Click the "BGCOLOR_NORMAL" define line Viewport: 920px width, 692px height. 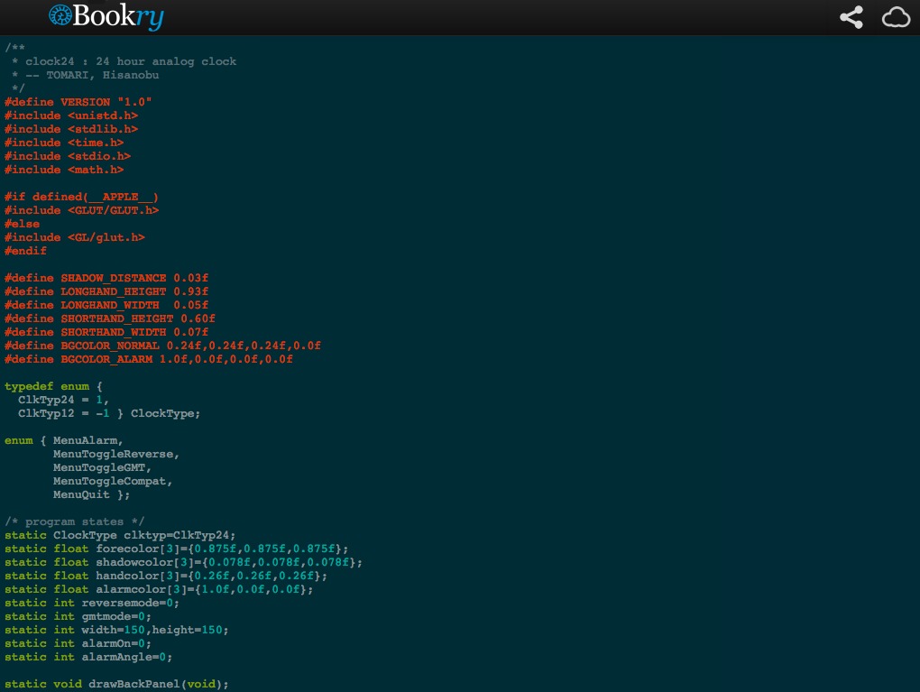(x=162, y=346)
